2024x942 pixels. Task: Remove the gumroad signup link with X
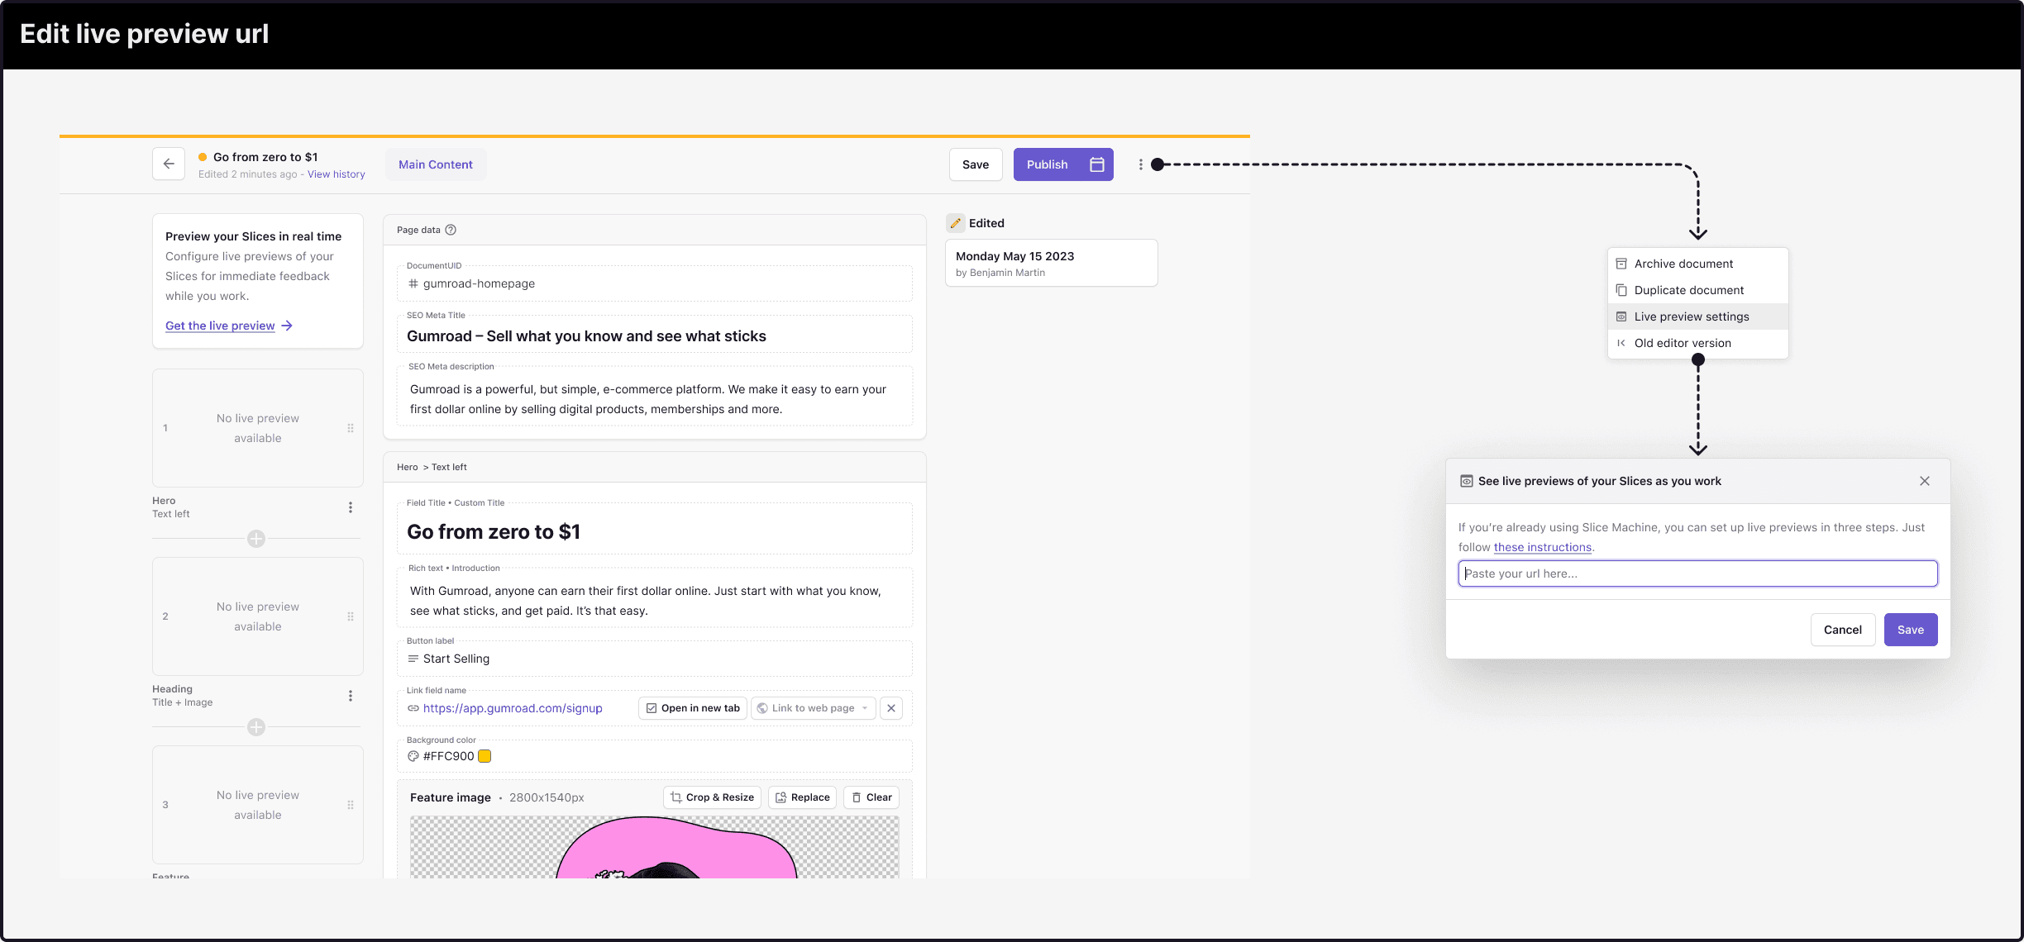pos(891,708)
